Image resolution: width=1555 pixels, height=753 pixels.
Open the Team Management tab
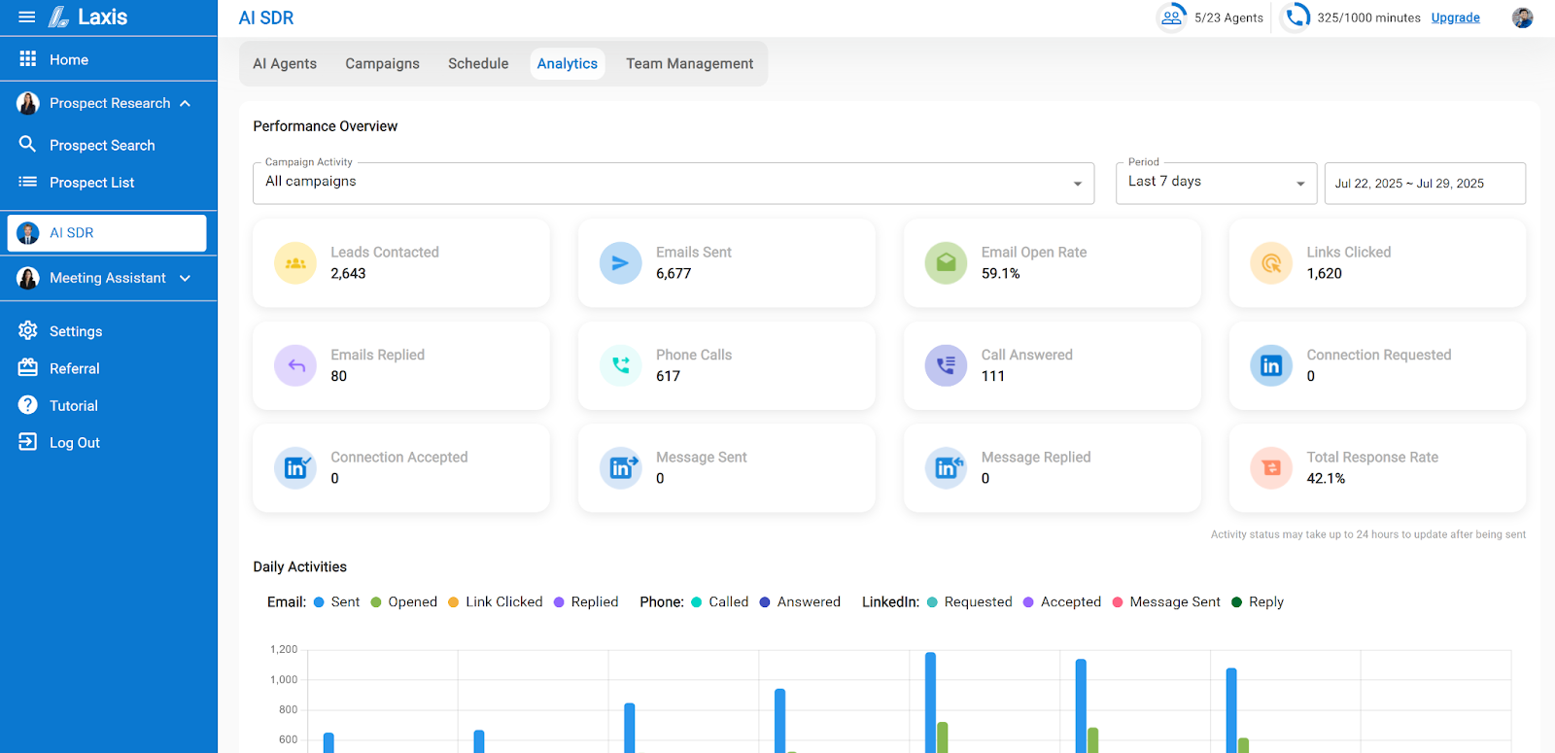pos(689,63)
